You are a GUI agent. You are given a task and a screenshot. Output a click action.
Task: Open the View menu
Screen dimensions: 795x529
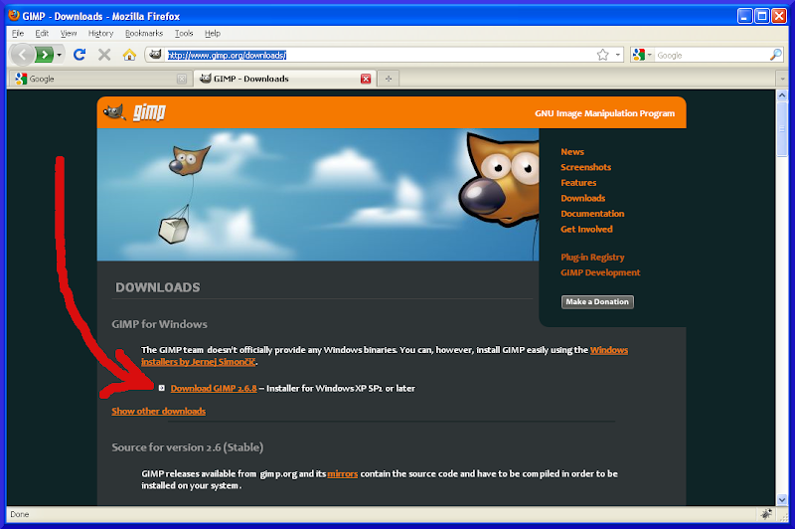[69, 33]
